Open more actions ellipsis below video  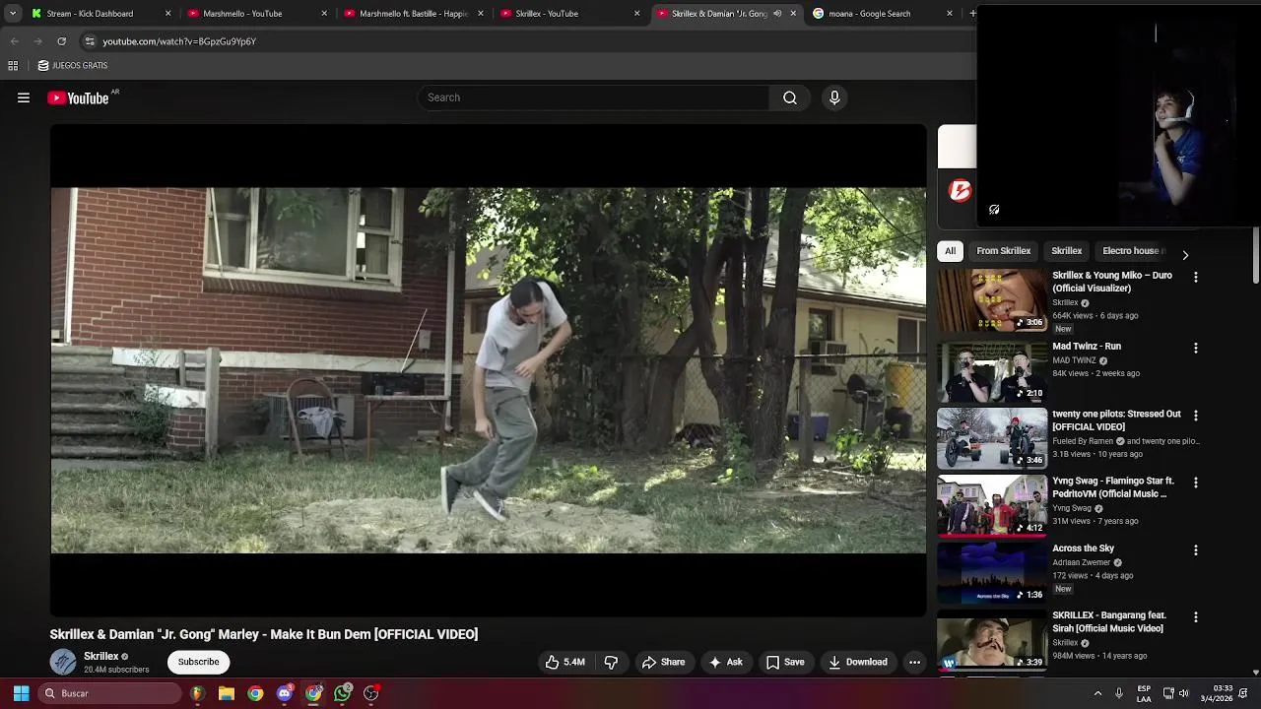coord(914,662)
